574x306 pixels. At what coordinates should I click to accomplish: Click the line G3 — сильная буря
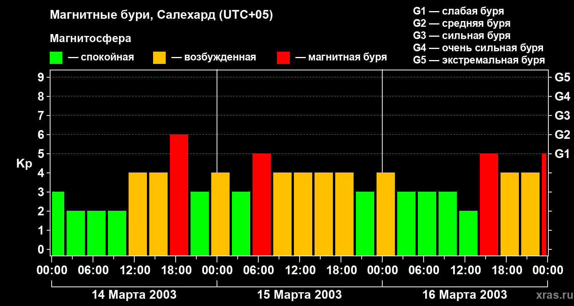461,36
